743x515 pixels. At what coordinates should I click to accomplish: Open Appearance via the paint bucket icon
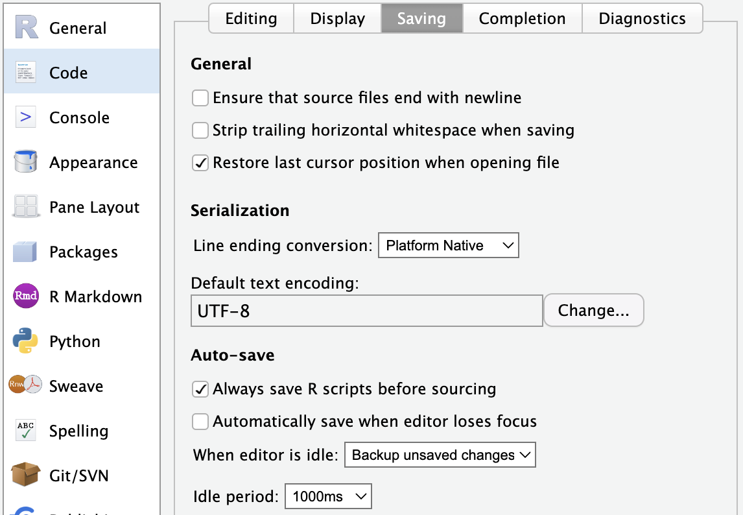pyautogui.click(x=25, y=162)
